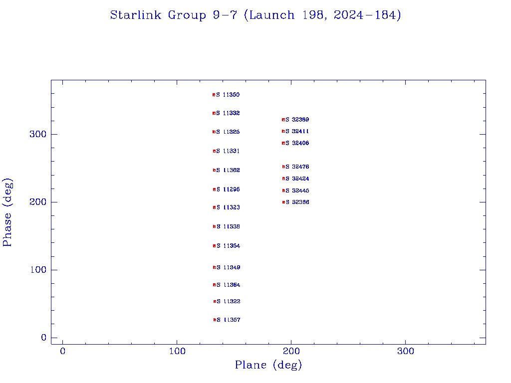Click the red marker for S 11357
The image size is (511, 383).
(x=215, y=320)
